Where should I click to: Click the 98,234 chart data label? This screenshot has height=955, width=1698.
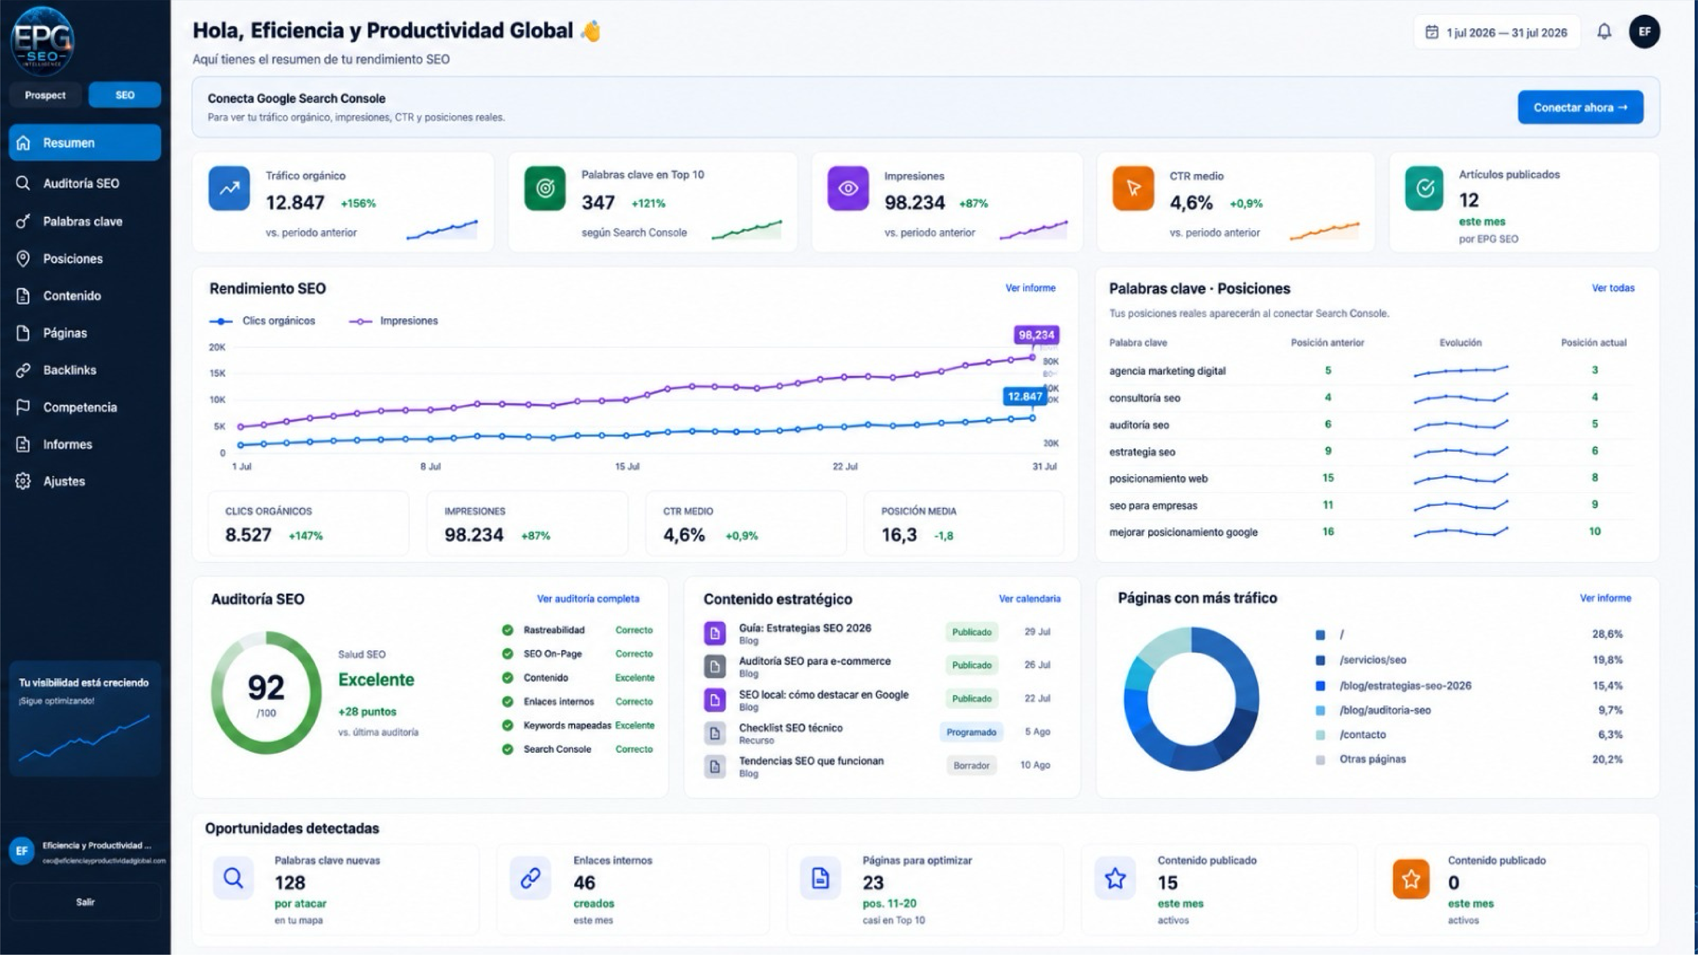1036,335
